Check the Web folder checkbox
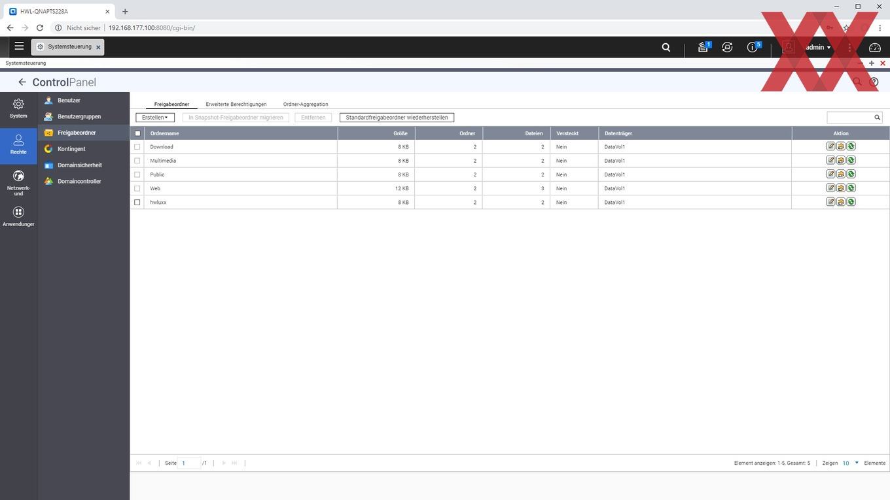890x500 pixels. click(x=137, y=188)
